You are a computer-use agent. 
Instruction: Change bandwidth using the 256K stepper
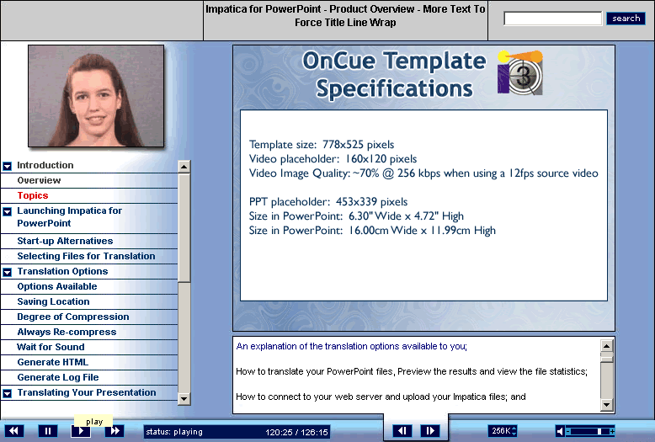[x=514, y=431]
